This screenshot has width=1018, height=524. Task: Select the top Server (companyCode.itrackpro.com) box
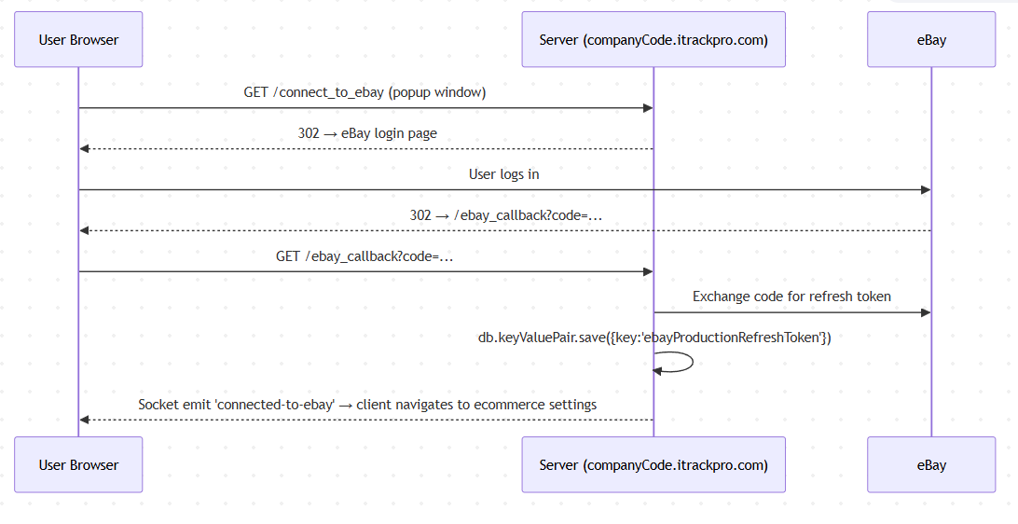click(653, 39)
